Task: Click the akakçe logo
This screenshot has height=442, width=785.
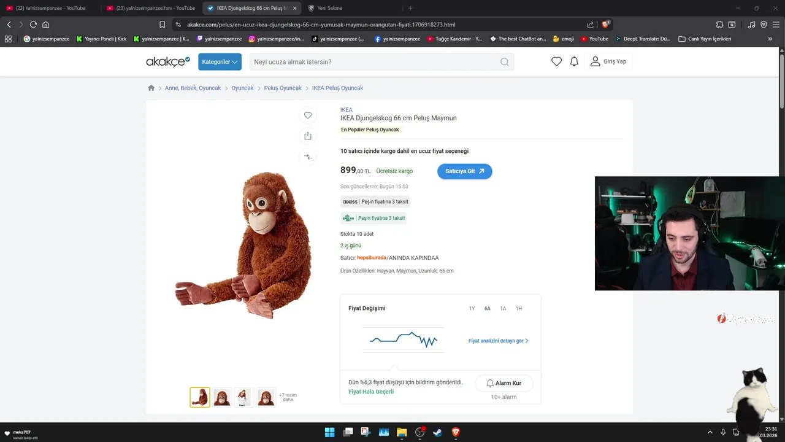Action: click(168, 61)
